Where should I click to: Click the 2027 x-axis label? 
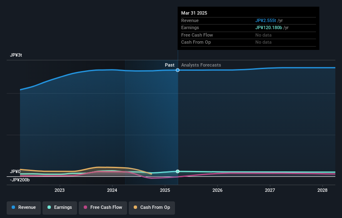[270, 191]
